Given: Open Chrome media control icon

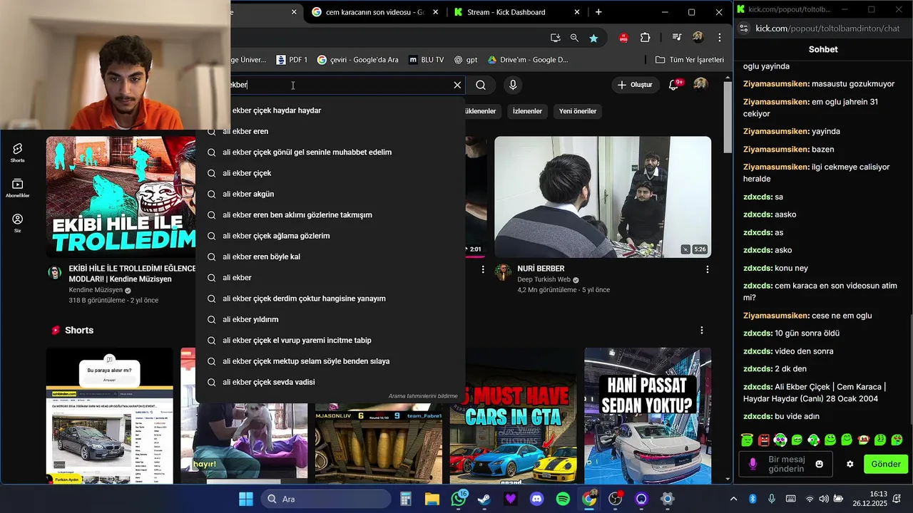Looking at the screenshot, I should coord(677,38).
